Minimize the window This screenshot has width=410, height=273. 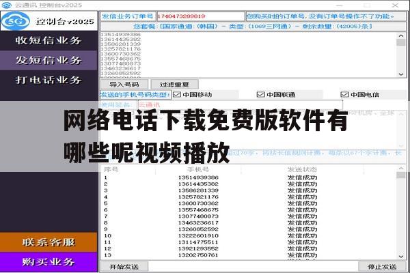pyautogui.click(x=340, y=5)
